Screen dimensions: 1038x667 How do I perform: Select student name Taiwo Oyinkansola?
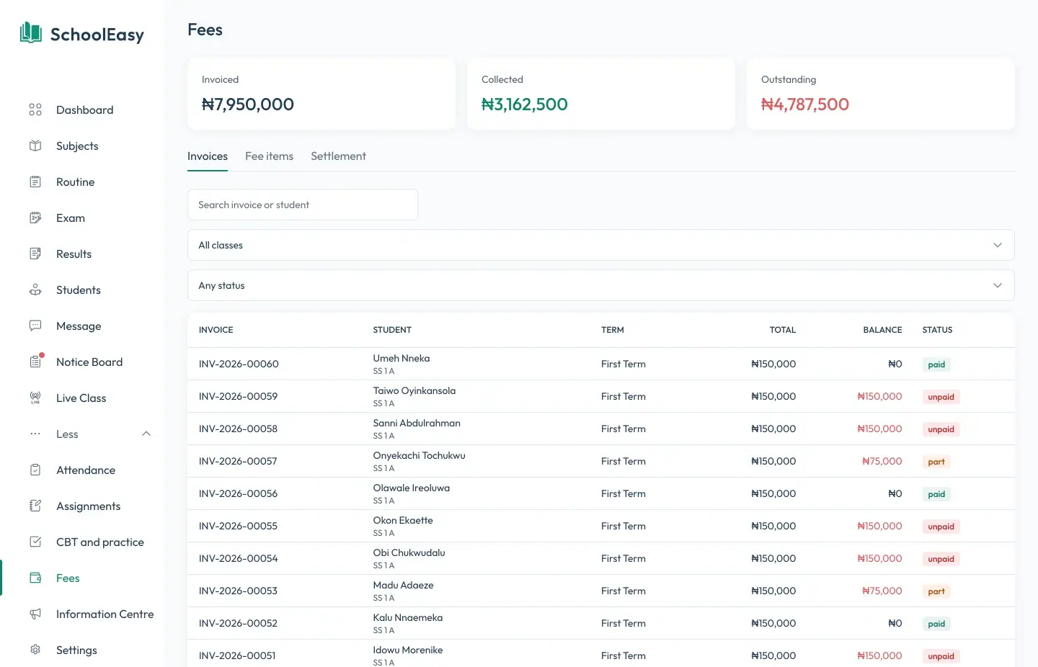pyautogui.click(x=414, y=390)
